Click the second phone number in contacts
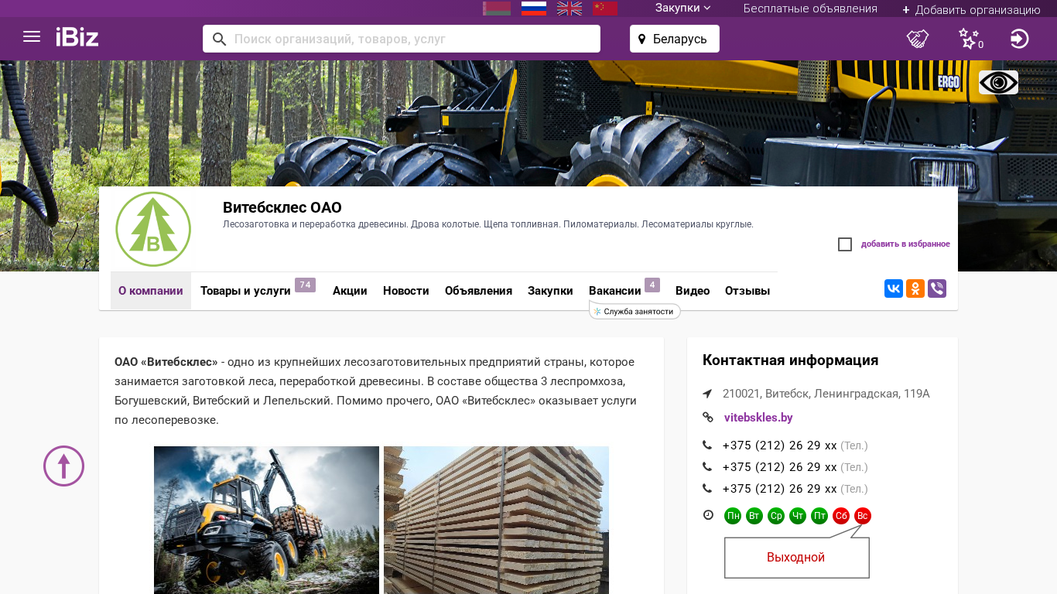This screenshot has width=1057, height=594. click(x=780, y=467)
